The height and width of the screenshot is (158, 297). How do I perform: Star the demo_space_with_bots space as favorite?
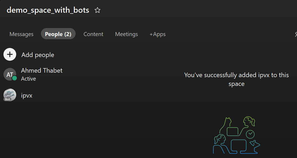[x=97, y=10]
